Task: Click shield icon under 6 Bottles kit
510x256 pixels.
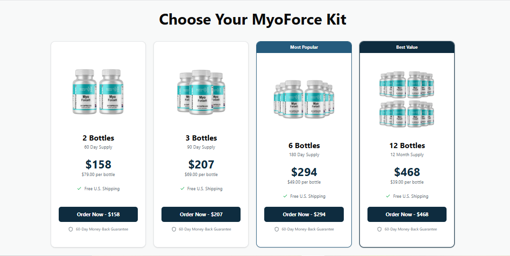Action: (277, 229)
